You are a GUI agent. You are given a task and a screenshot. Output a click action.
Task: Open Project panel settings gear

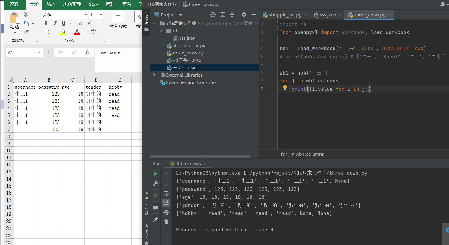(x=244, y=15)
